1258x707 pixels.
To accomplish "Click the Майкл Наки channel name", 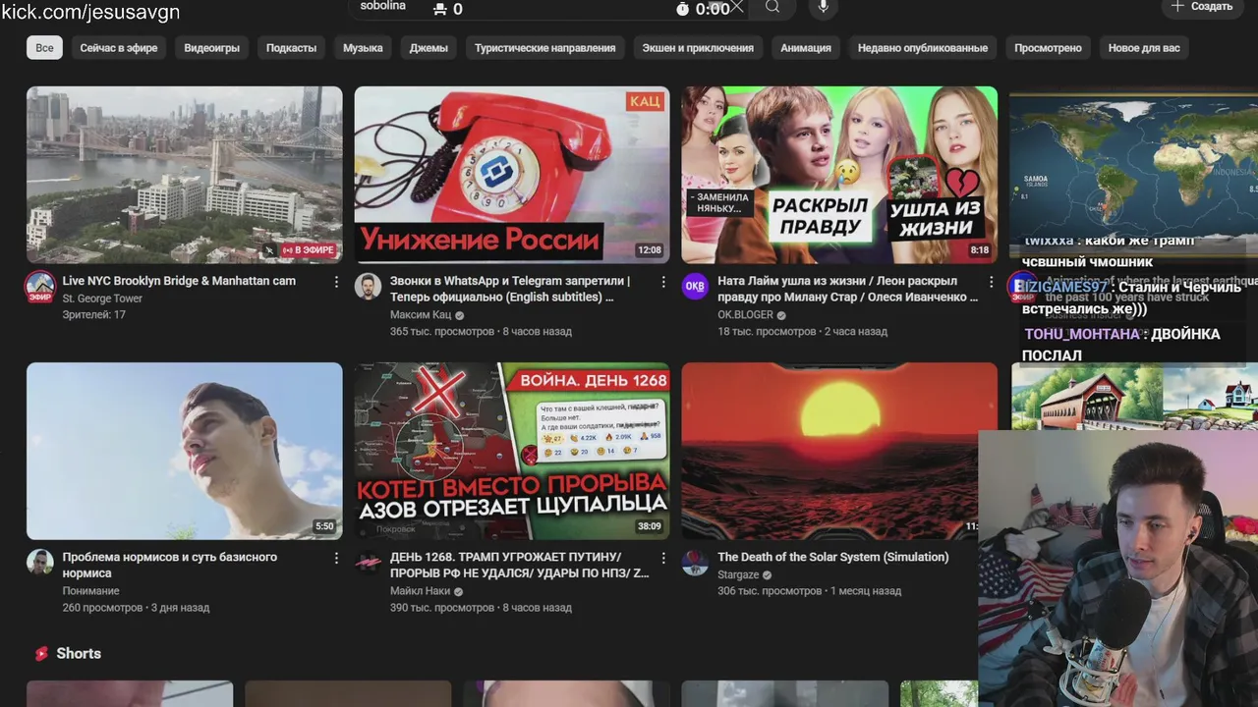I will pos(420,591).
